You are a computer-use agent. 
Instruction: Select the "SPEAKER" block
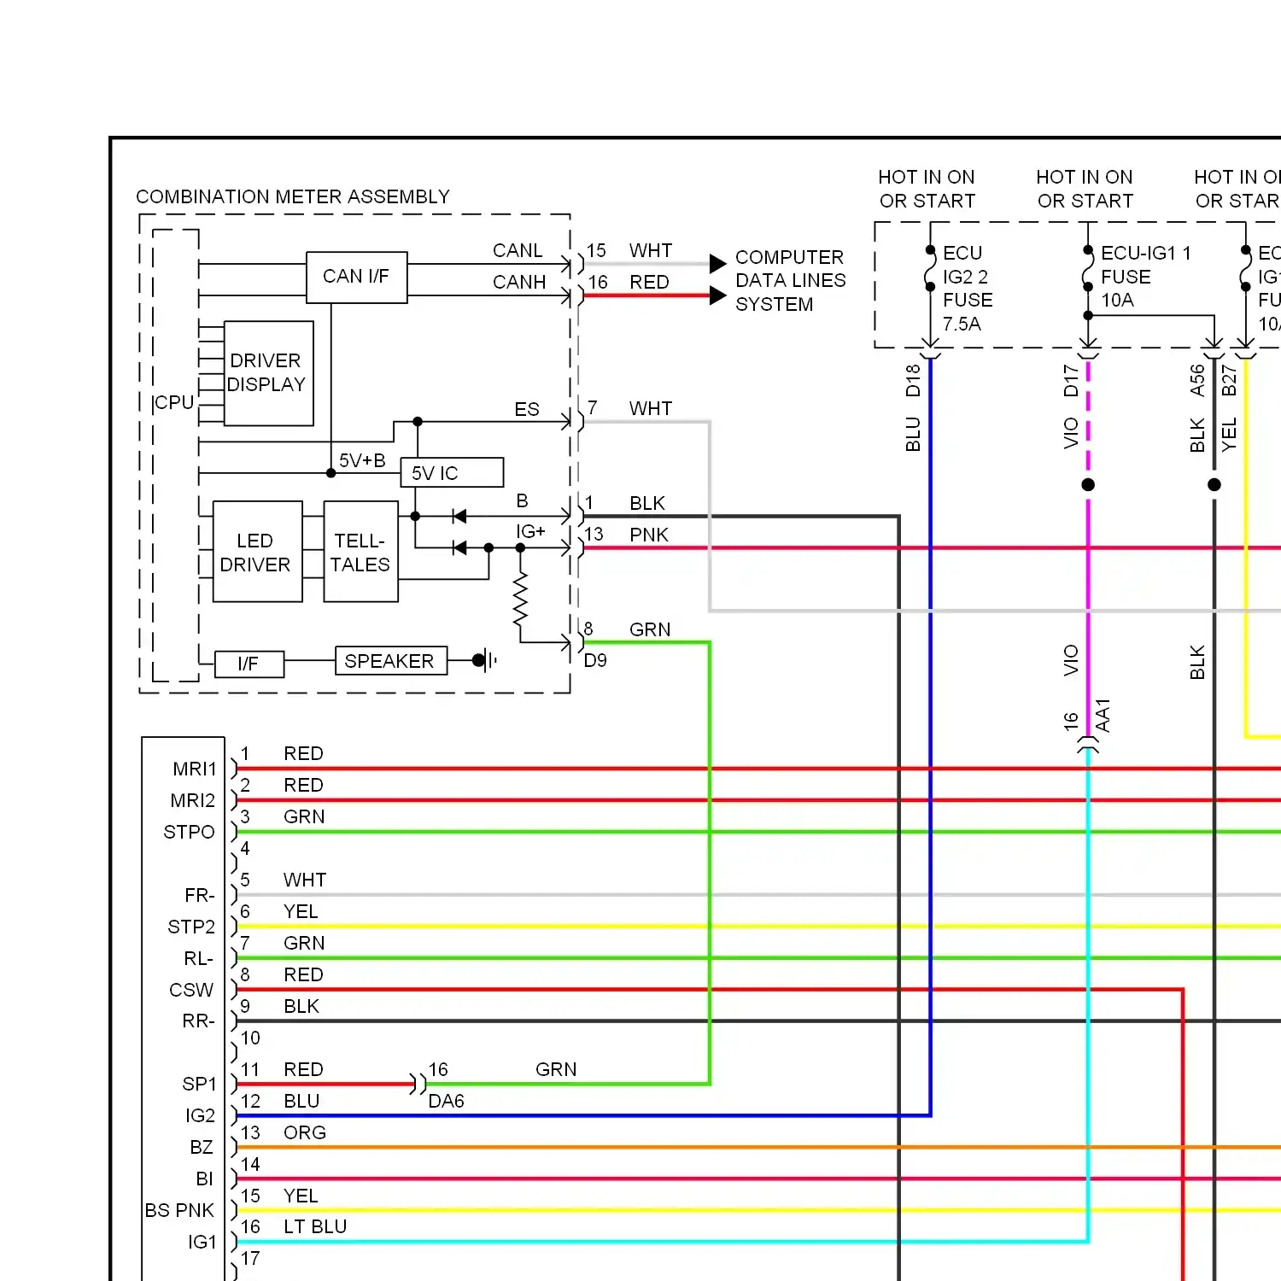pos(390,661)
